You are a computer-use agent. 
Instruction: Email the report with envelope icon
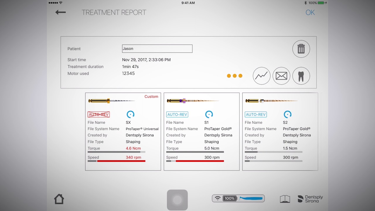click(281, 76)
